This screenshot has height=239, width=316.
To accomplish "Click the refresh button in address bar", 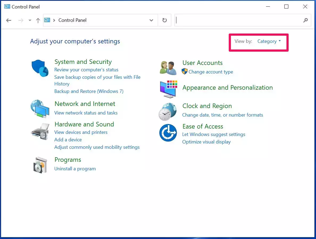I will point(165,20).
